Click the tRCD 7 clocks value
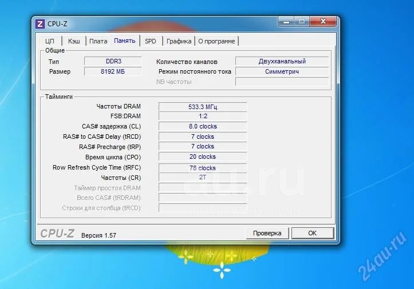The width and height of the screenshot is (414, 289). coord(203,137)
